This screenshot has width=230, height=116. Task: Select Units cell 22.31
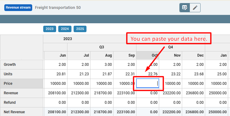[125, 74]
